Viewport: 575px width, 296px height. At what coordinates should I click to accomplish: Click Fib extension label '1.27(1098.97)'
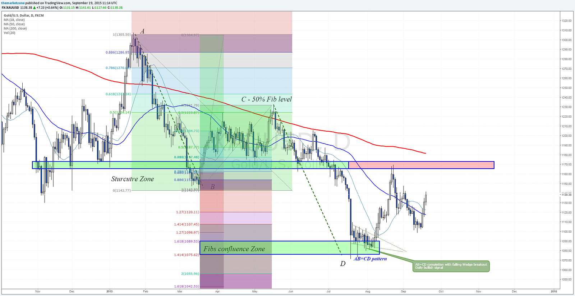[188, 232]
